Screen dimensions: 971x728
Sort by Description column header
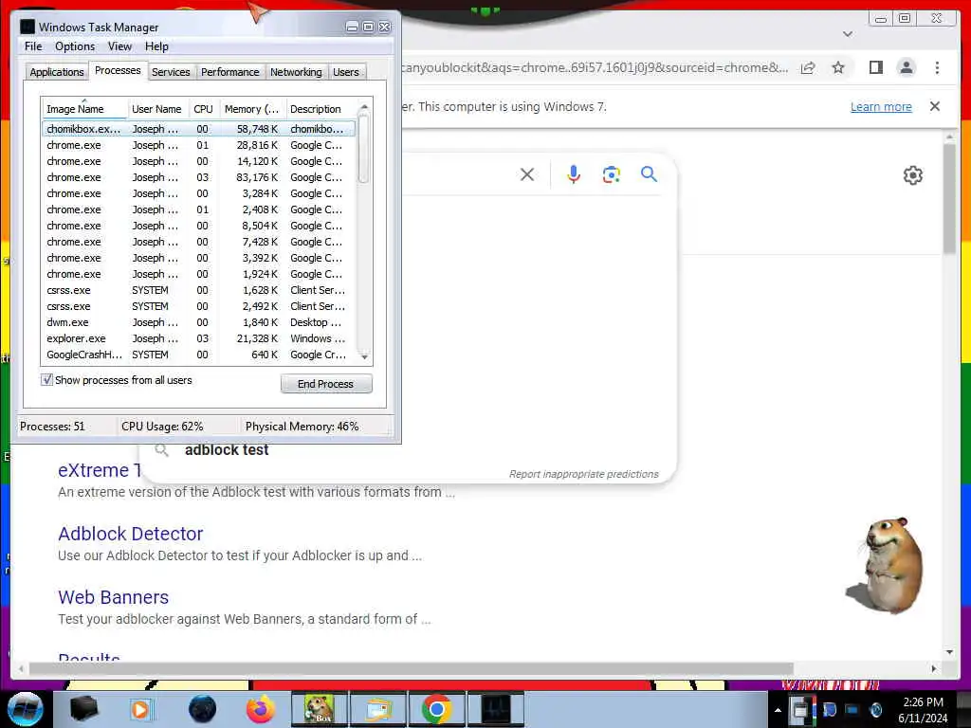click(321, 109)
